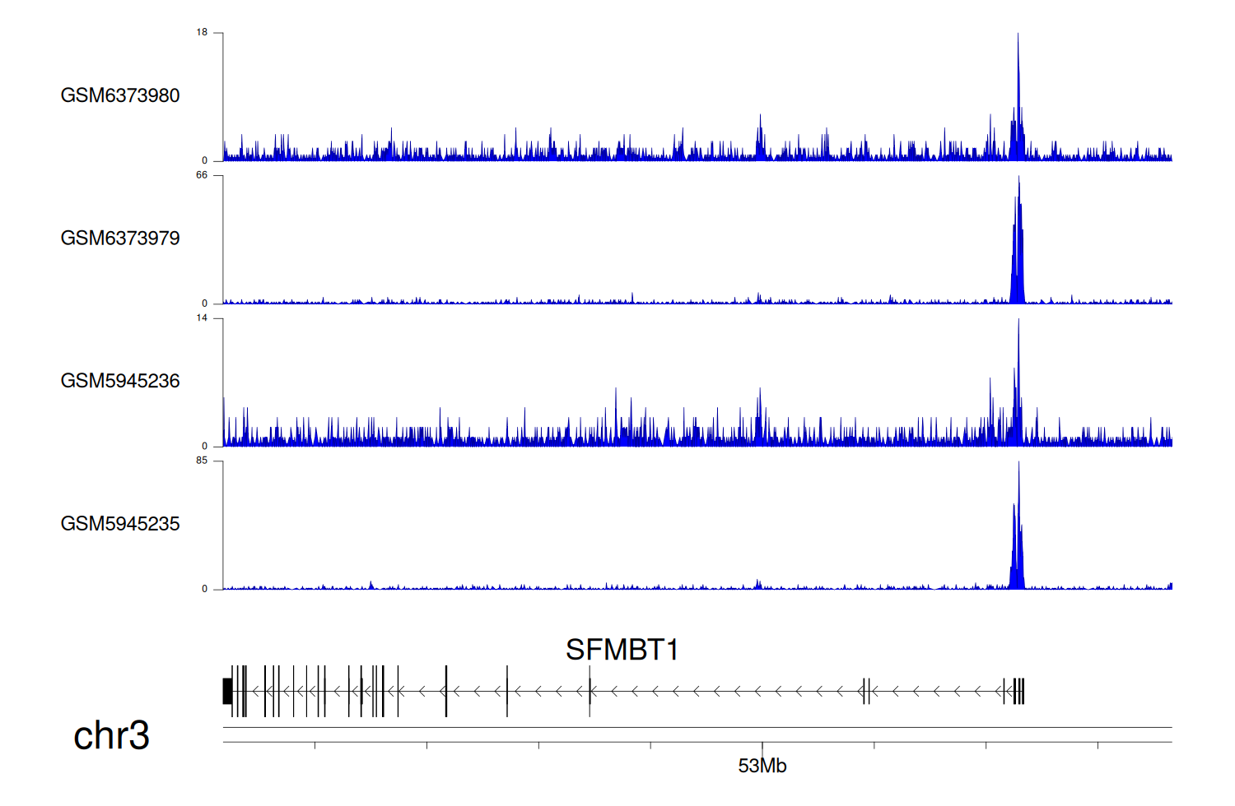The image size is (1235, 806).
Task: Click the SFMBT1 gene name
Action: pyautogui.click(x=622, y=650)
